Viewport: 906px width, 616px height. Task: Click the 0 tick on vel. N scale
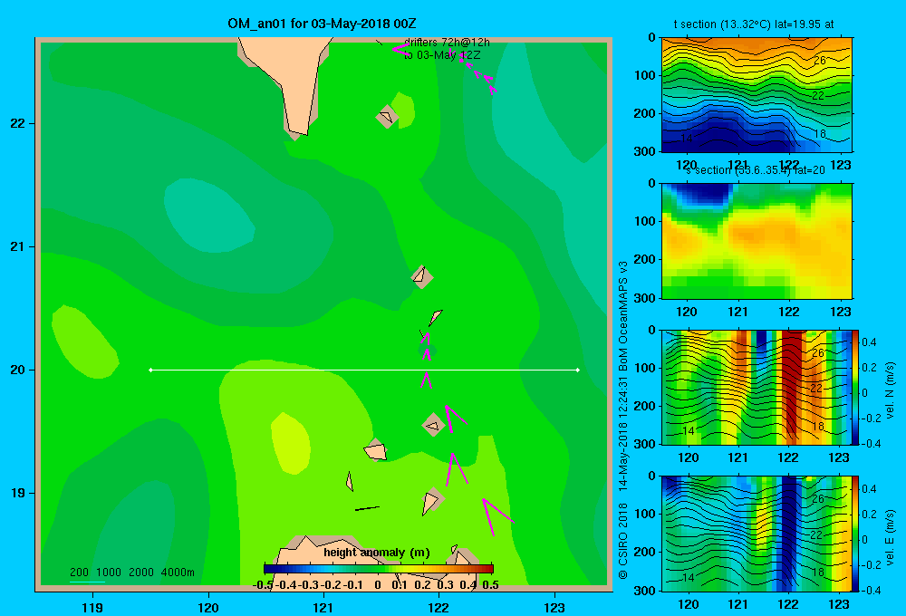point(865,393)
